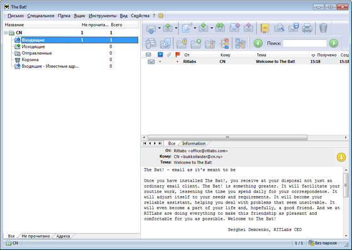Click the delete message trash icon
The width and height of the screenshot is (352, 250).
323,28
